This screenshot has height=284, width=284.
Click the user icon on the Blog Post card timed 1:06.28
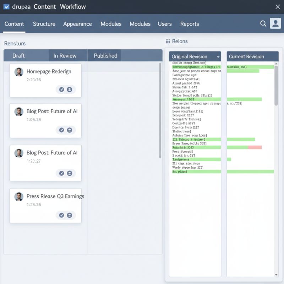[70, 130]
